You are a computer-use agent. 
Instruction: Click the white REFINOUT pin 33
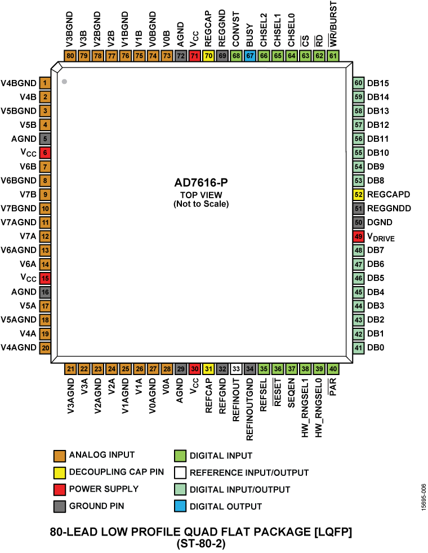pos(236,369)
